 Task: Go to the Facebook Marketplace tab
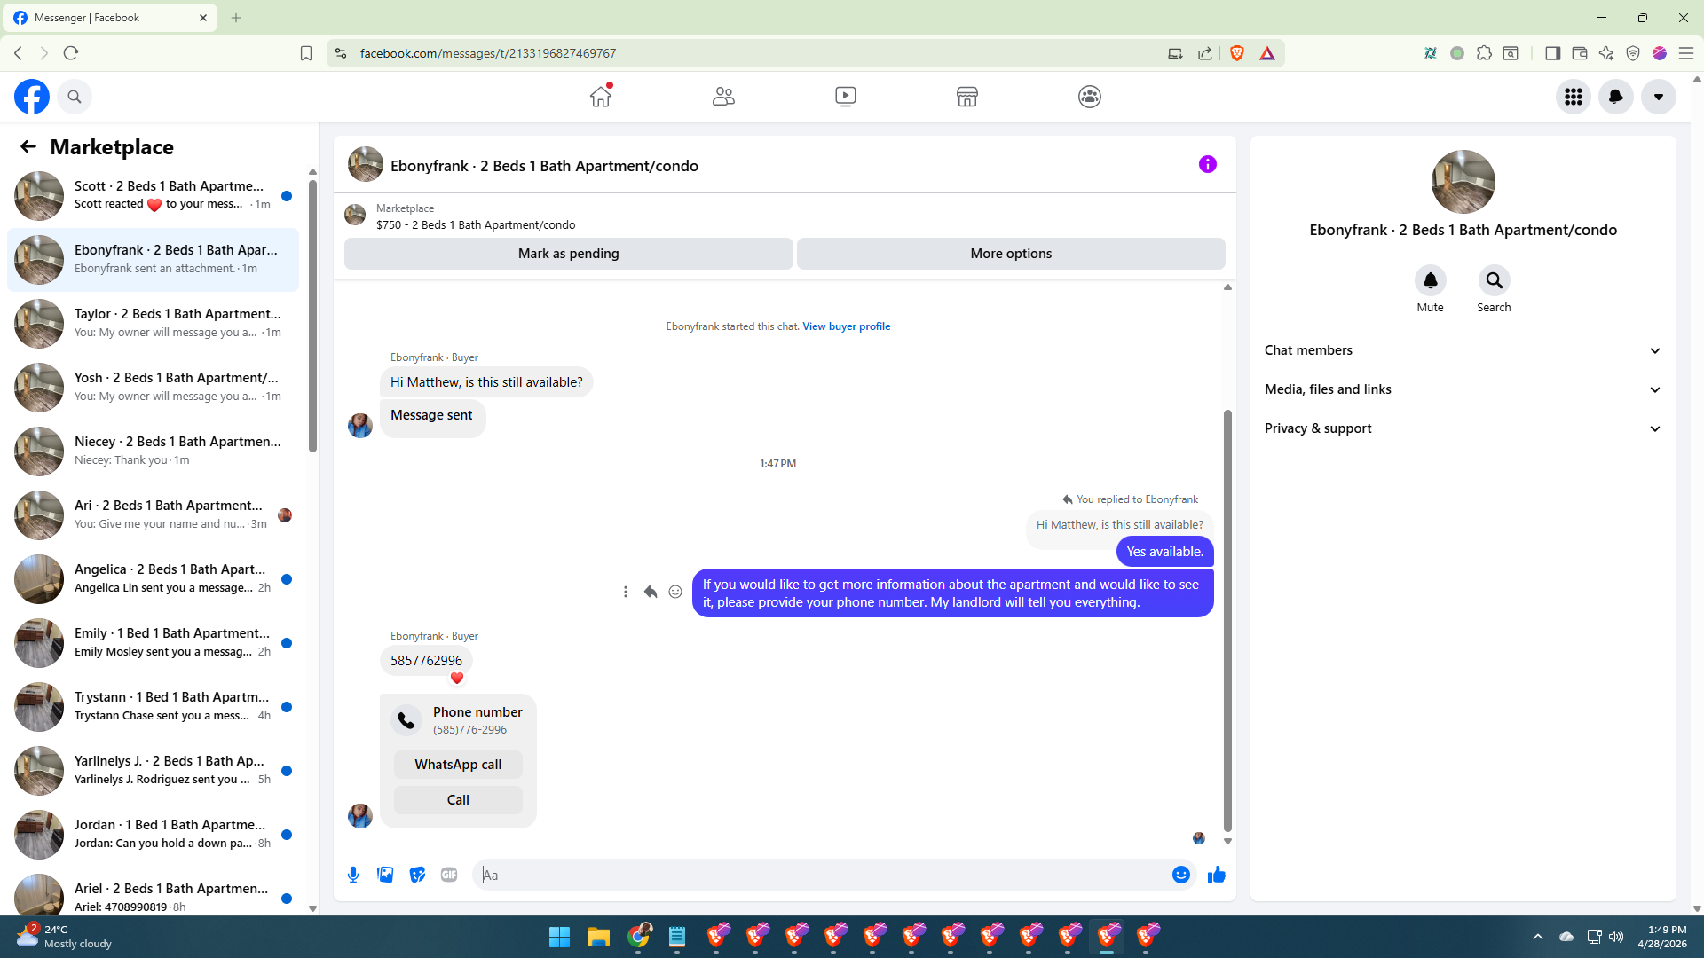tap(966, 97)
